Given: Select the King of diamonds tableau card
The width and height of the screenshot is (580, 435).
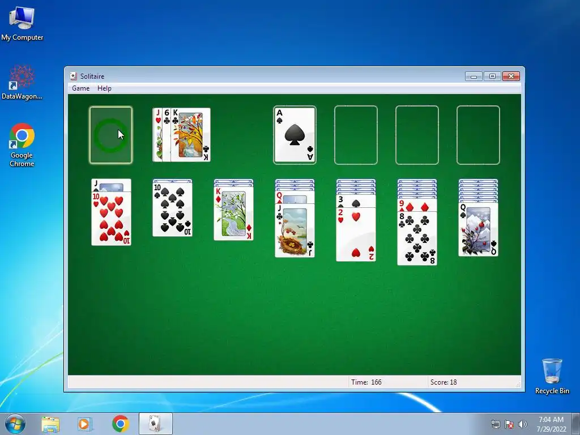Looking at the screenshot, I should (x=234, y=214).
